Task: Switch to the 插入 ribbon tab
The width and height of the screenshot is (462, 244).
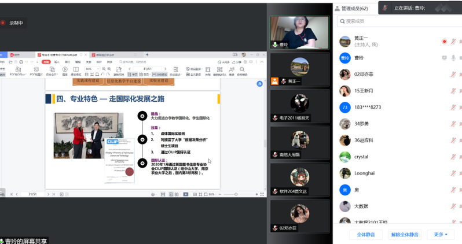Action: click(57, 62)
